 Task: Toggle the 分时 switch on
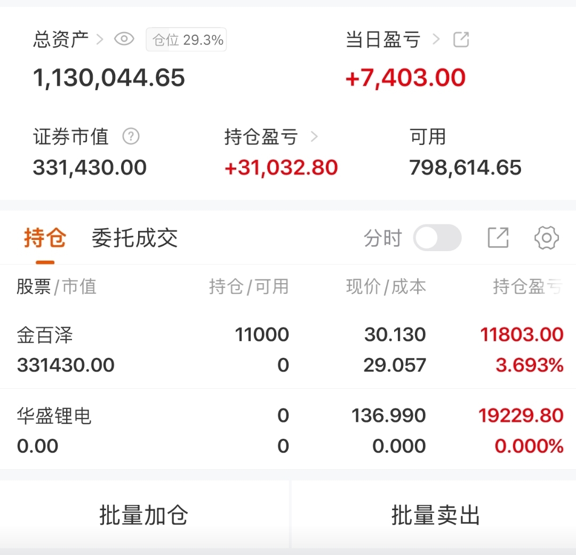[437, 238]
